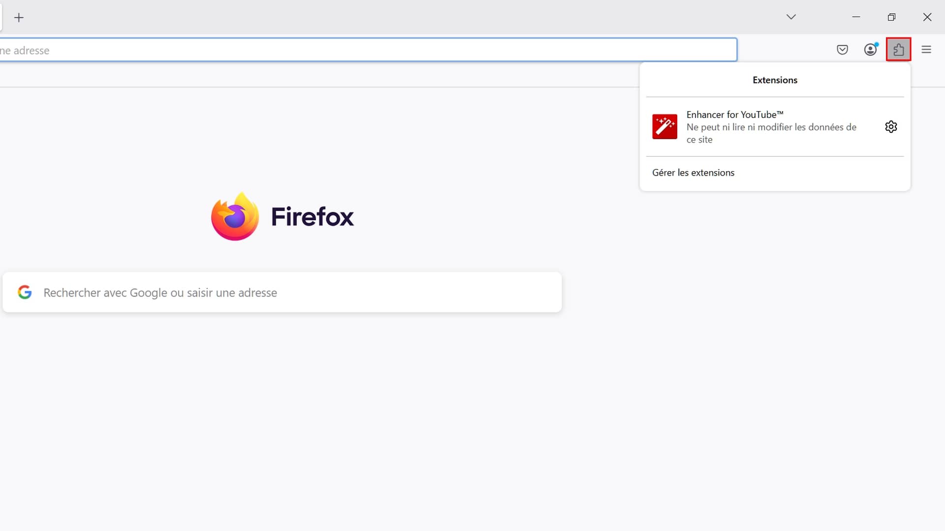945x531 pixels.
Task: Click the Google G logo in search box
Action: pyautogui.click(x=25, y=292)
